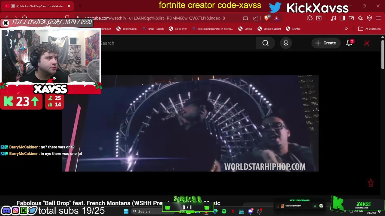Click the share page icon in address bar
The height and width of the screenshot is (216, 385).
pos(256,18)
